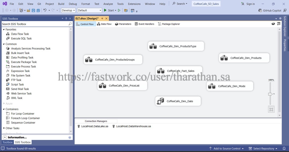Expand the Other Tasks section
Image resolution: width=289 pixels, height=152 pixels.
pos(4,128)
